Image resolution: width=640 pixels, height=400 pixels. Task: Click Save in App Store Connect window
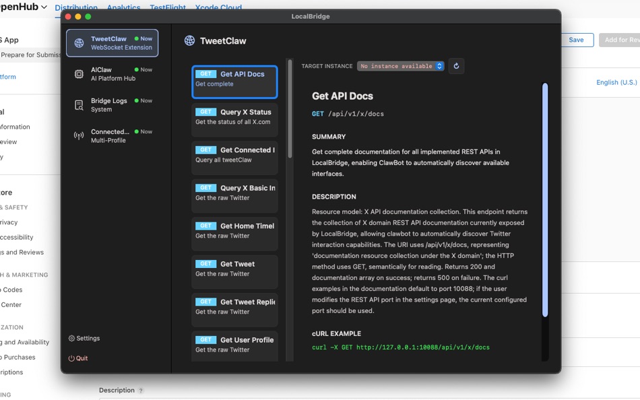576,40
